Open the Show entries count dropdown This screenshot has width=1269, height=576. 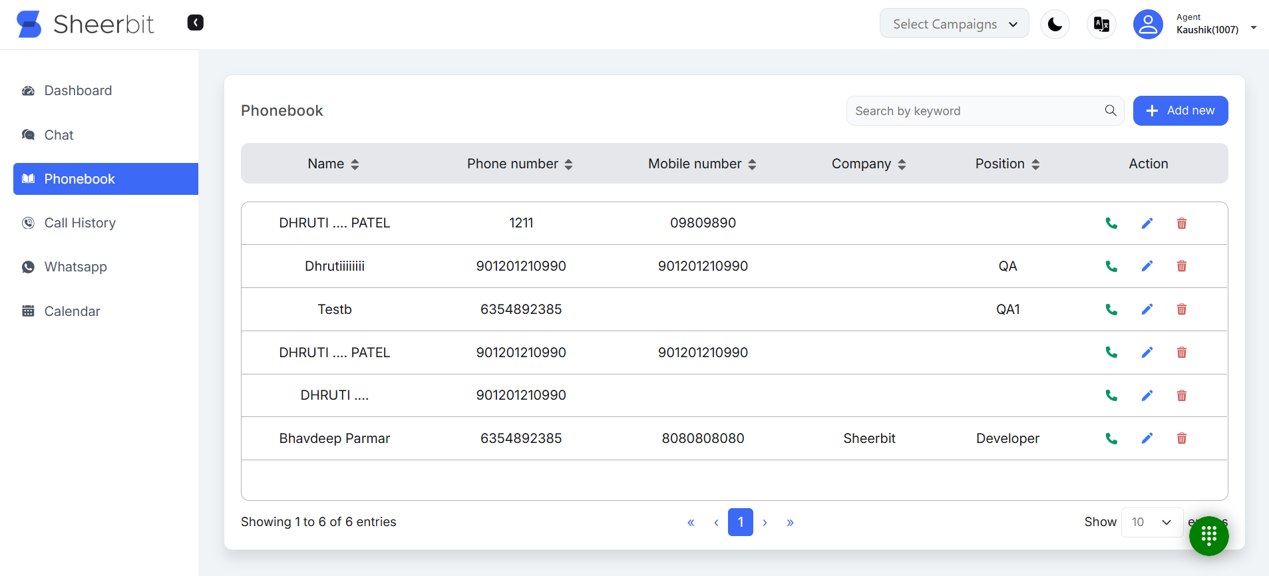coord(1151,522)
